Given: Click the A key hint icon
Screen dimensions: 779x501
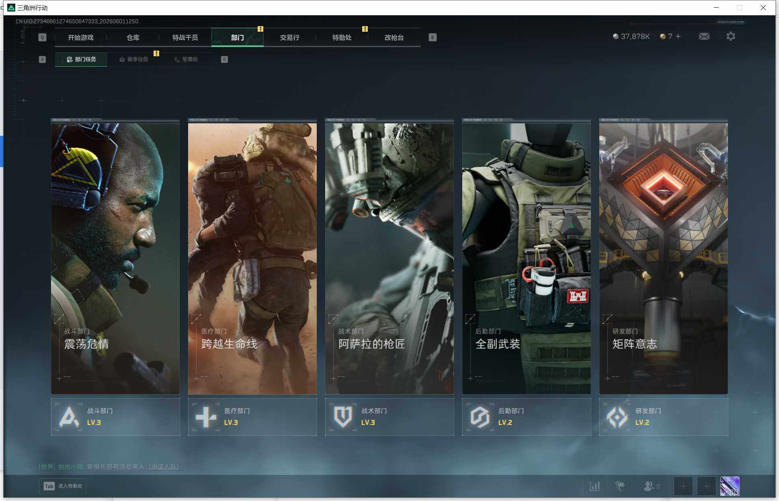Looking at the screenshot, I should pos(42,59).
